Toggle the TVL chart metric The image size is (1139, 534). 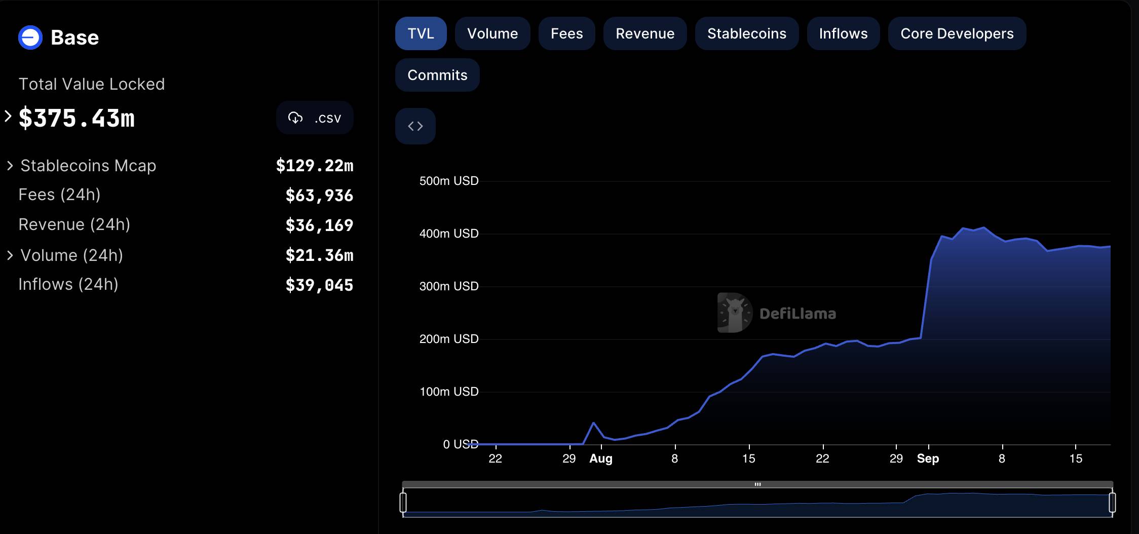(421, 33)
